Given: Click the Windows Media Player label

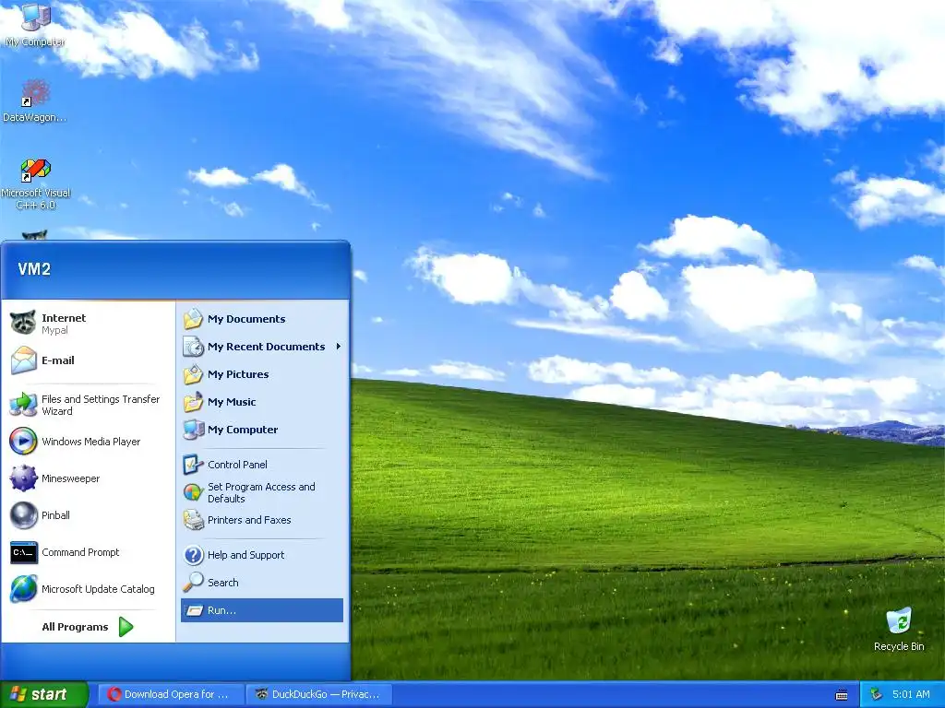Looking at the screenshot, I should click(x=91, y=442).
